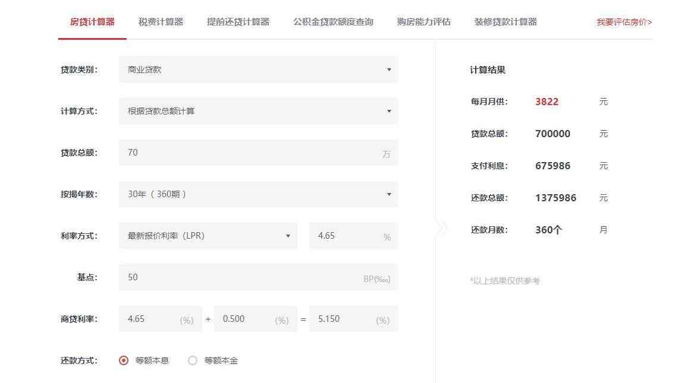Screen dimensions: 694x383
Task: Click the LPR rate 4.65 percent field
Action: [x=347, y=236]
